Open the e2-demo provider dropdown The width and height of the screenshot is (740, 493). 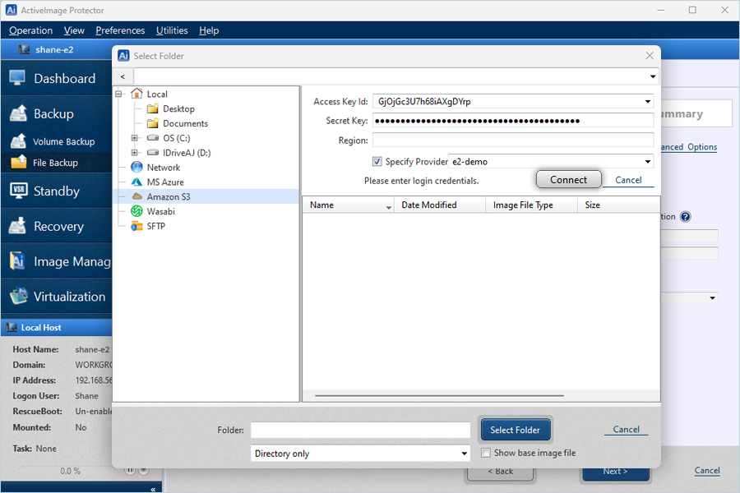coord(648,162)
